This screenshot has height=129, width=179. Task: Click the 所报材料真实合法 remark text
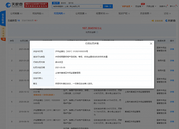(x=74, y=84)
